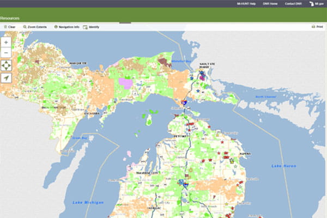Visit the MI.gov site link
The height and width of the screenshot is (218, 327).
316,4
